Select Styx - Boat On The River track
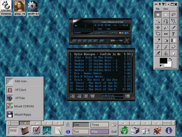 click(x=100, y=57)
